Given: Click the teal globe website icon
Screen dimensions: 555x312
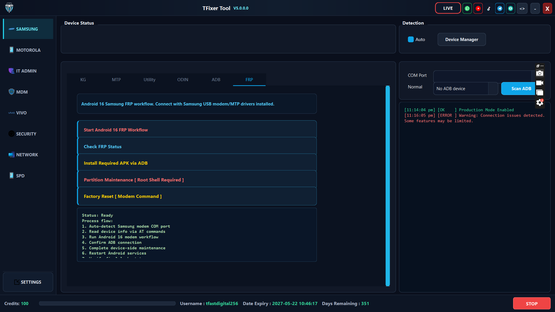Looking at the screenshot, I should point(511,8).
